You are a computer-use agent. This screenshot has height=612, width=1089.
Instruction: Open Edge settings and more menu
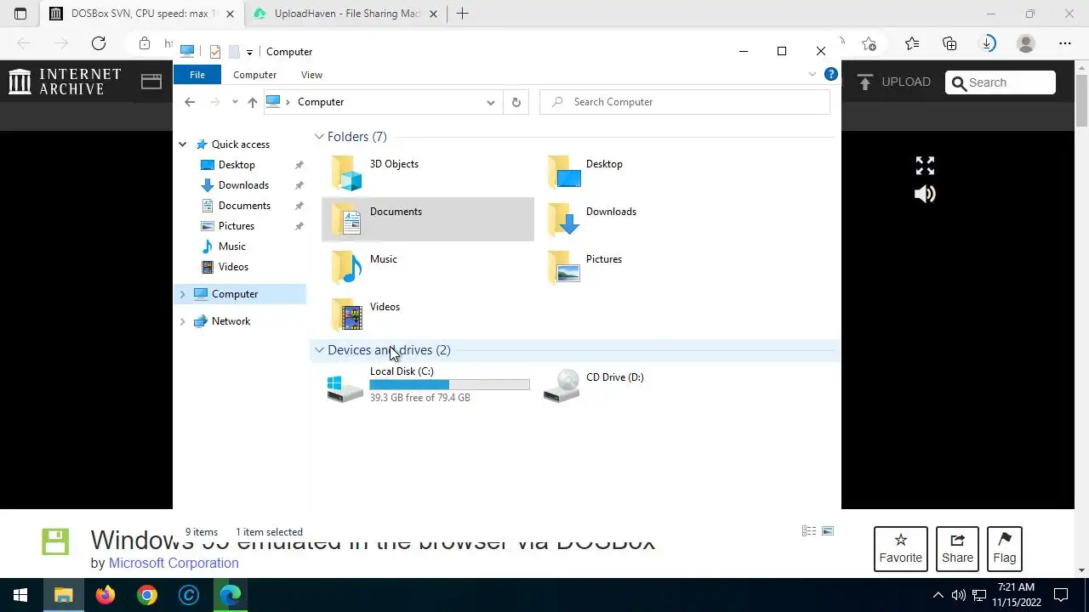[x=1065, y=43]
